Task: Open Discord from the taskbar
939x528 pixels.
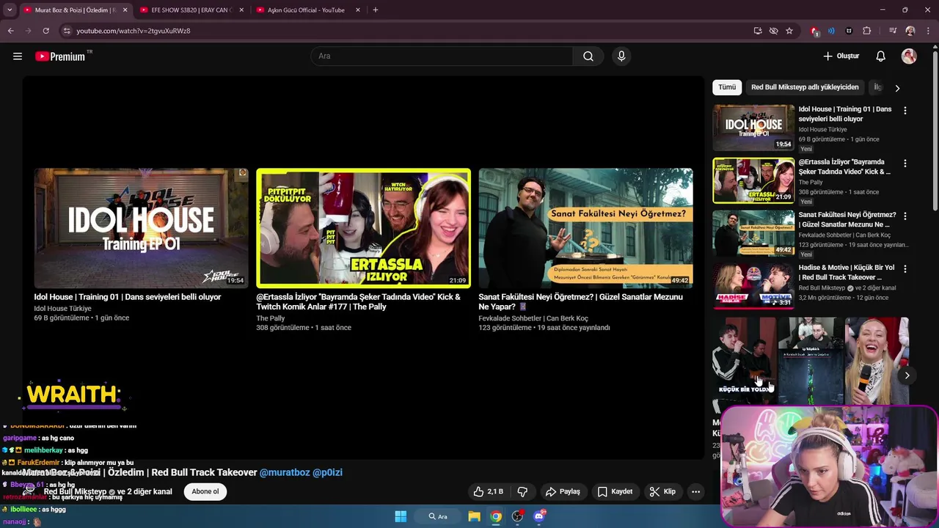Action: 539,516
